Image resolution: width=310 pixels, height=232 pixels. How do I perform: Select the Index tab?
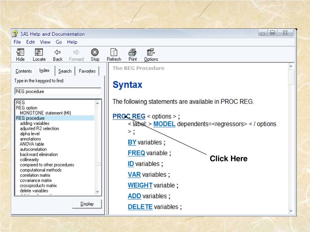pyautogui.click(x=45, y=70)
